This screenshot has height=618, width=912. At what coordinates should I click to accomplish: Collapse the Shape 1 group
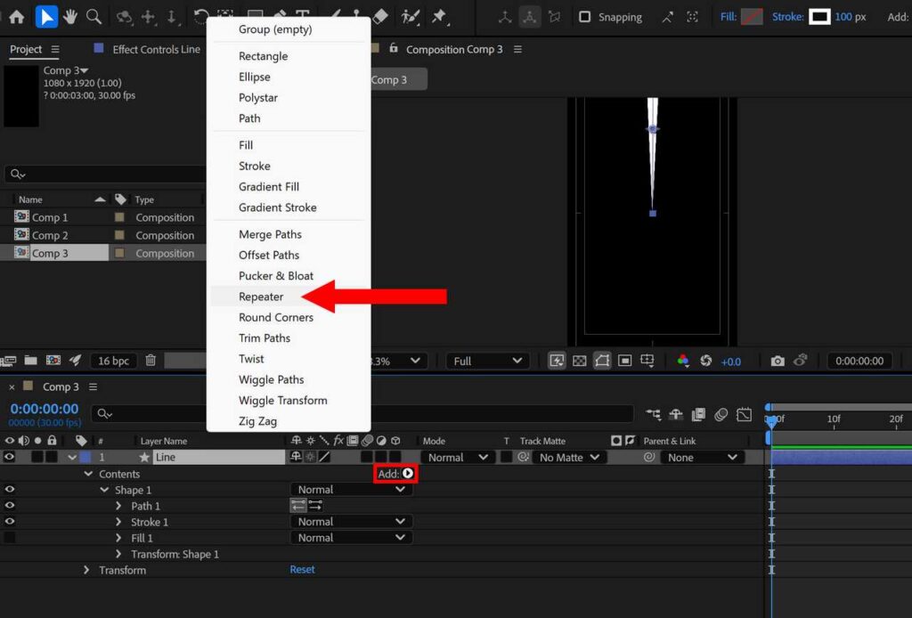click(x=104, y=490)
